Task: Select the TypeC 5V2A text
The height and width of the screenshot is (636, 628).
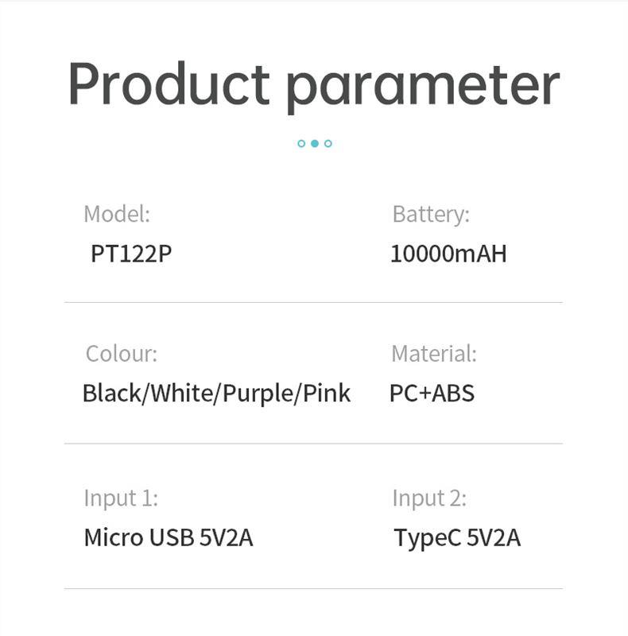Action: click(457, 538)
